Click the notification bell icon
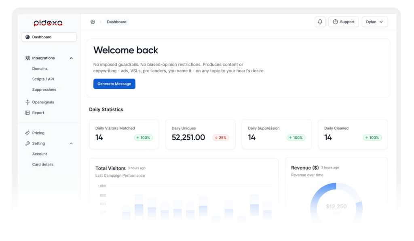 [320, 22]
